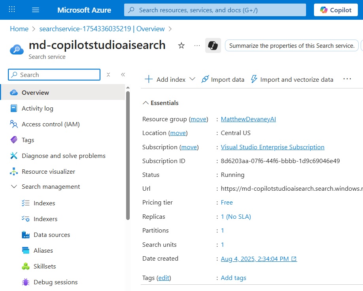Select Overview in the sidebar
363x291 pixels.
coord(62,92)
